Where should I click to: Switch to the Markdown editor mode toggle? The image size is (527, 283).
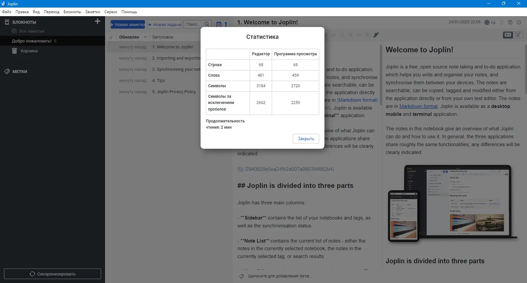[508, 35]
